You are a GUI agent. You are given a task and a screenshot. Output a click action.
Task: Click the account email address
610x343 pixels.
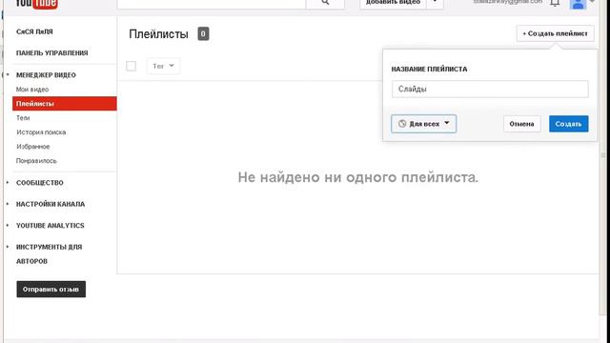click(x=507, y=2)
